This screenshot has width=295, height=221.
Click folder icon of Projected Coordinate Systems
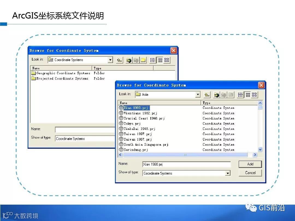34,78
